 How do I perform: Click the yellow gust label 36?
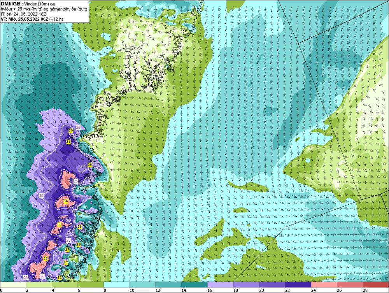(x=66, y=202)
